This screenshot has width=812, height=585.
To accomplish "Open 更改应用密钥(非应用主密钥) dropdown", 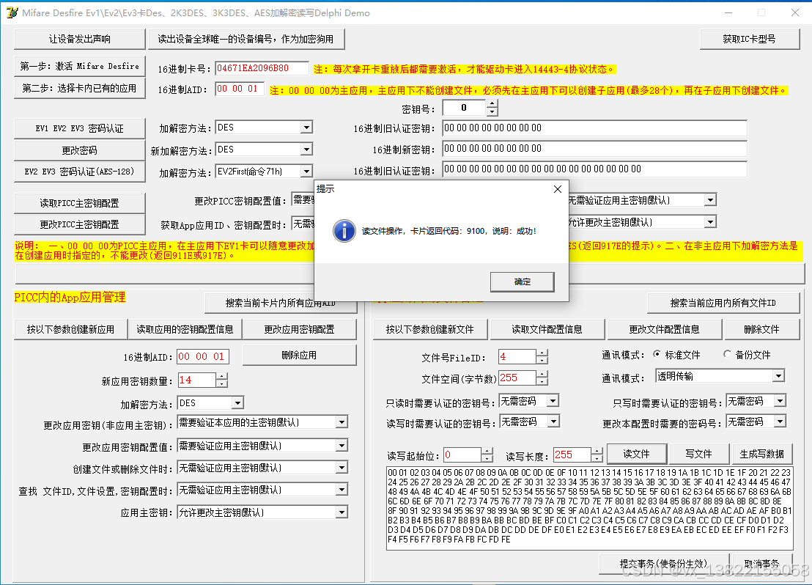I will [342, 422].
